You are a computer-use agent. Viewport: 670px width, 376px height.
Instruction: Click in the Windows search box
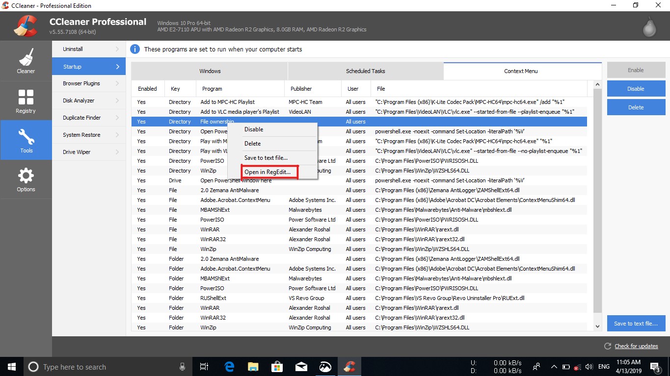click(x=107, y=367)
